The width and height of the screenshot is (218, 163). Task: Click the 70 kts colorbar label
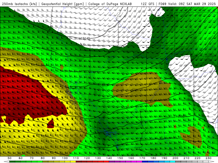pos(32,158)
